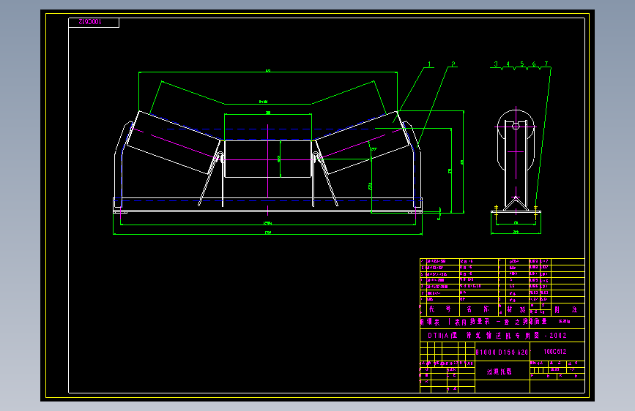Click part balloon number 4
This screenshot has width=635, height=411.
point(508,64)
